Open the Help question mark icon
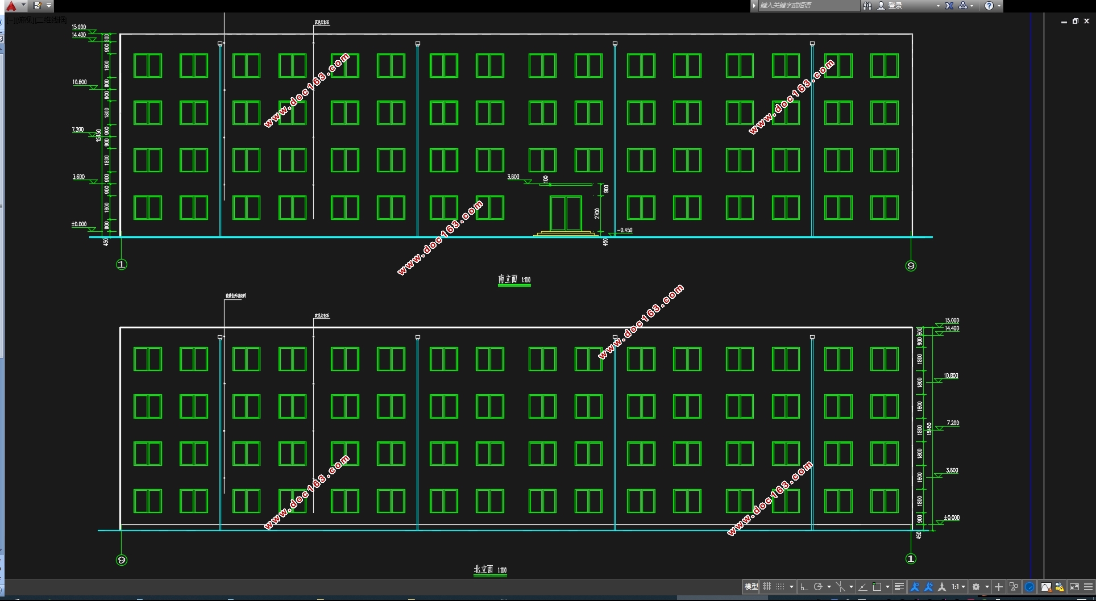This screenshot has height=601, width=1096. pos(989,6)
